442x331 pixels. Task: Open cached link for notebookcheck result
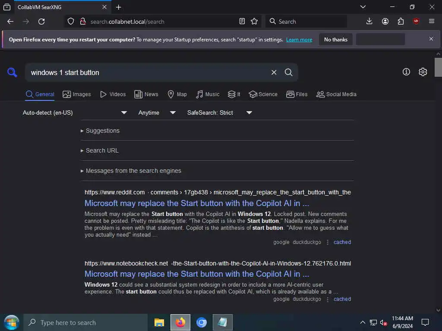point(342,299)
